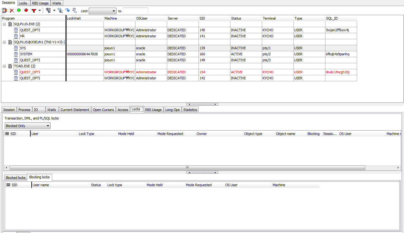Image resolution: width=404 pixels, height=233 pixels.
Task: Select the SYSTEM session row
Action: [x=26, y=54]
